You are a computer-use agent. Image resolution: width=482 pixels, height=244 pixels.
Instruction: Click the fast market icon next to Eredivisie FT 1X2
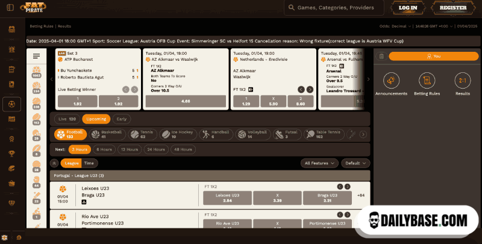click(251, 89)
